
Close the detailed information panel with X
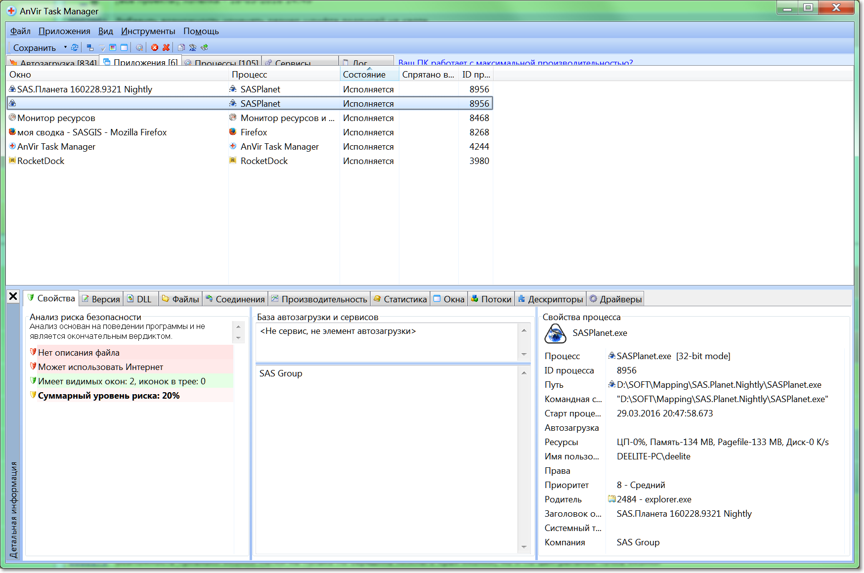[13, 296]
